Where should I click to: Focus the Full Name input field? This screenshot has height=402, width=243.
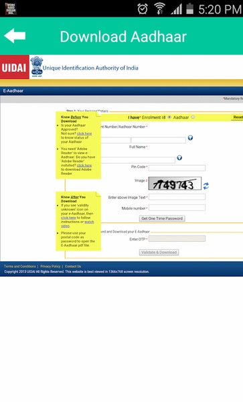[x=138, y=160]
